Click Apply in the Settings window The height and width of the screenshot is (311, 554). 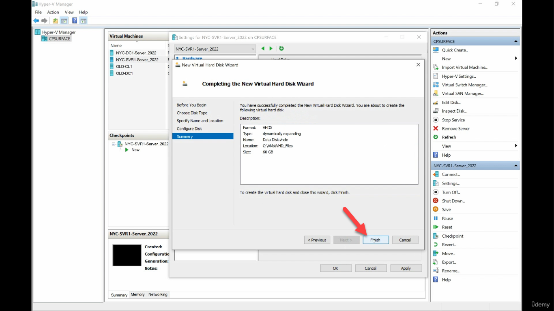406,268
